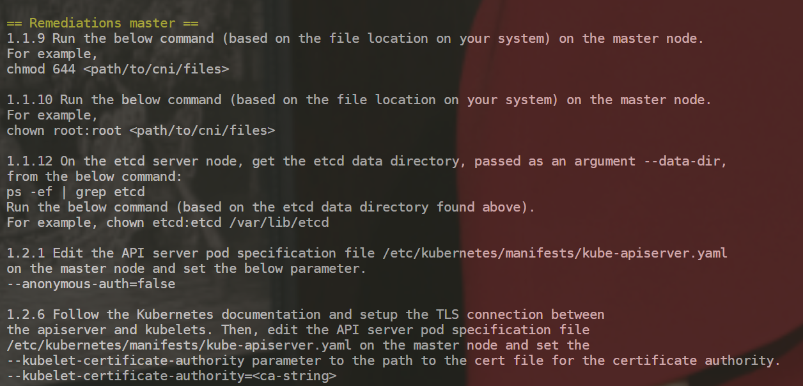Click the "chown root:root <path/to/cni/files>" command
Viewport: 803px width, 386px height.
pos(141,130)
